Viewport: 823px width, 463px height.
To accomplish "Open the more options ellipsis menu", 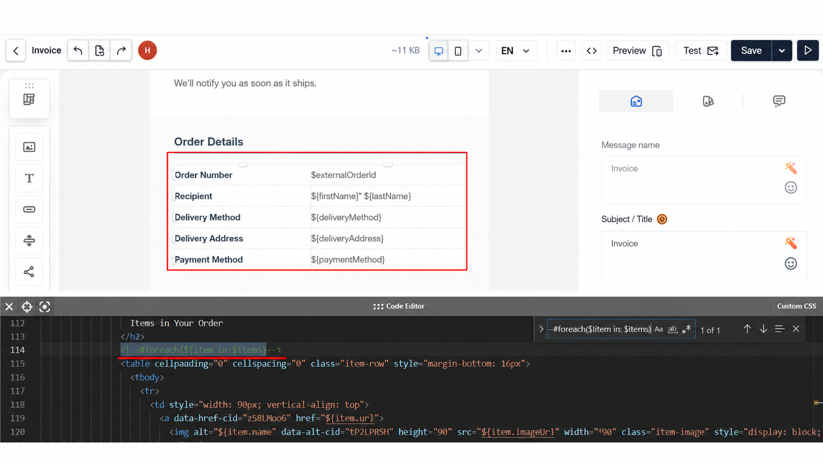I will [x=566, y=51].
